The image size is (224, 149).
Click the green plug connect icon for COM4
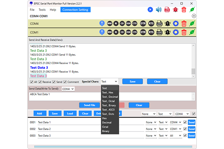tap(192, 23)
